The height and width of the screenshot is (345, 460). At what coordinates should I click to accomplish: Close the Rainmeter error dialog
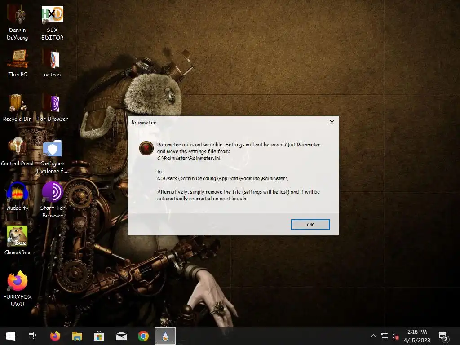click(x=332, y=122)
